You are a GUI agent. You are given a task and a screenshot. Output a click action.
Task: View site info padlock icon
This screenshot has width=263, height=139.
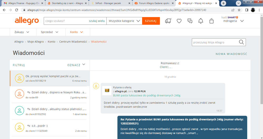click(24, 10)
